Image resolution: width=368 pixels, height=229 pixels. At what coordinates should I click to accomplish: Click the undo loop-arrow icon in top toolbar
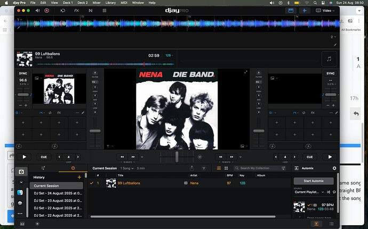[62, 11]
